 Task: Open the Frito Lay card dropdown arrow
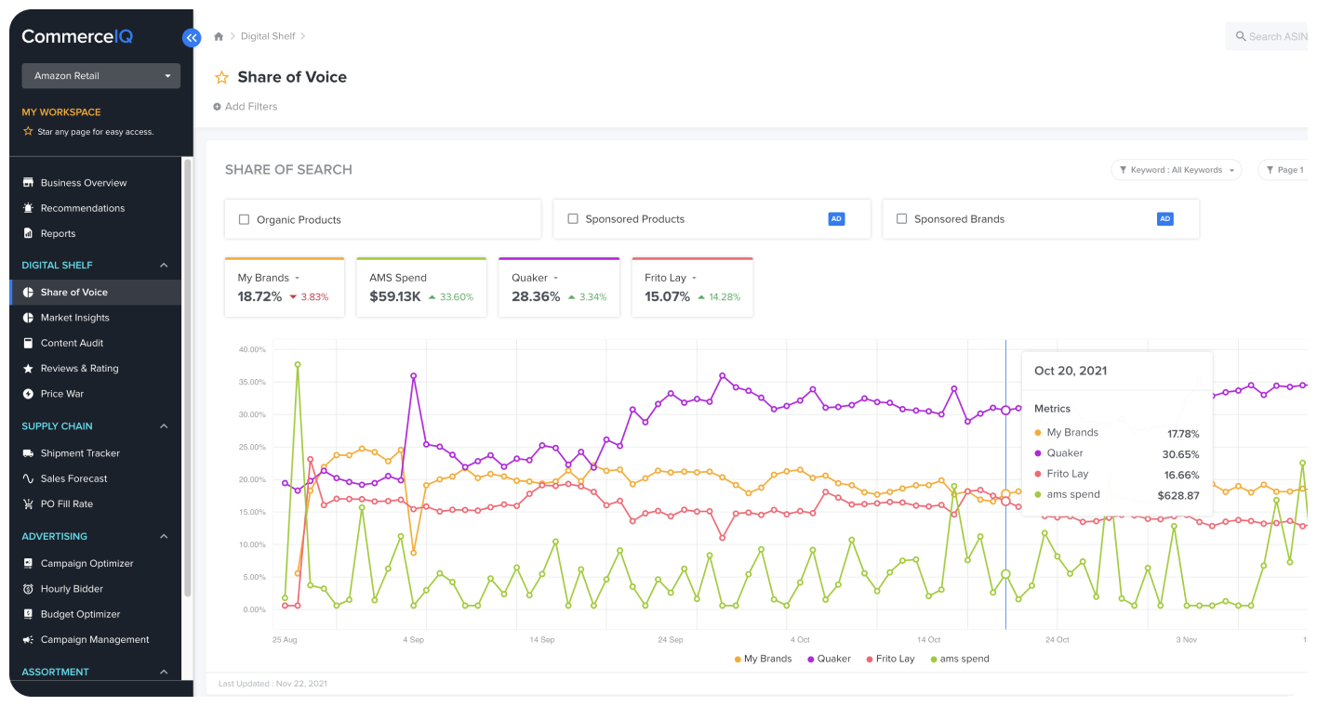(x=694, y=278)
